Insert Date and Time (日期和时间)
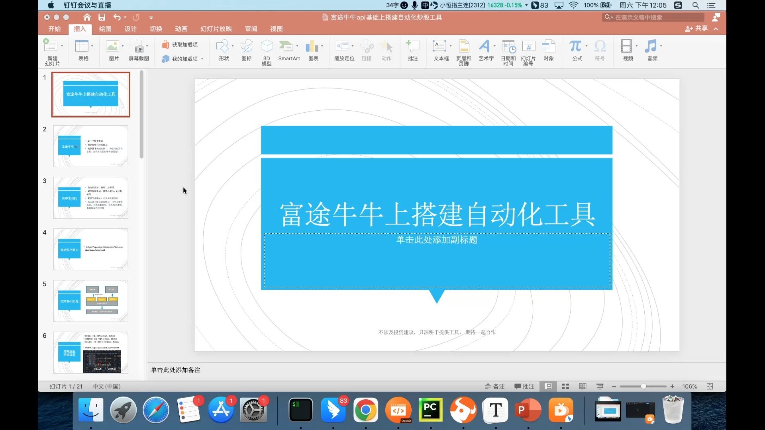This screenshot has height=430, width=765. (x=509, y=46)
